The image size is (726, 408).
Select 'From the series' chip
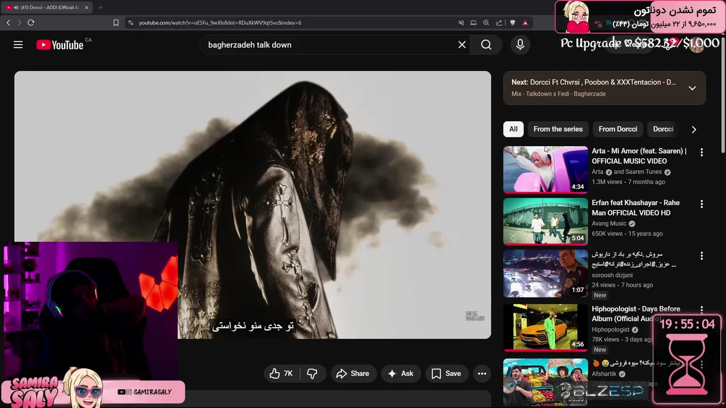558,129
